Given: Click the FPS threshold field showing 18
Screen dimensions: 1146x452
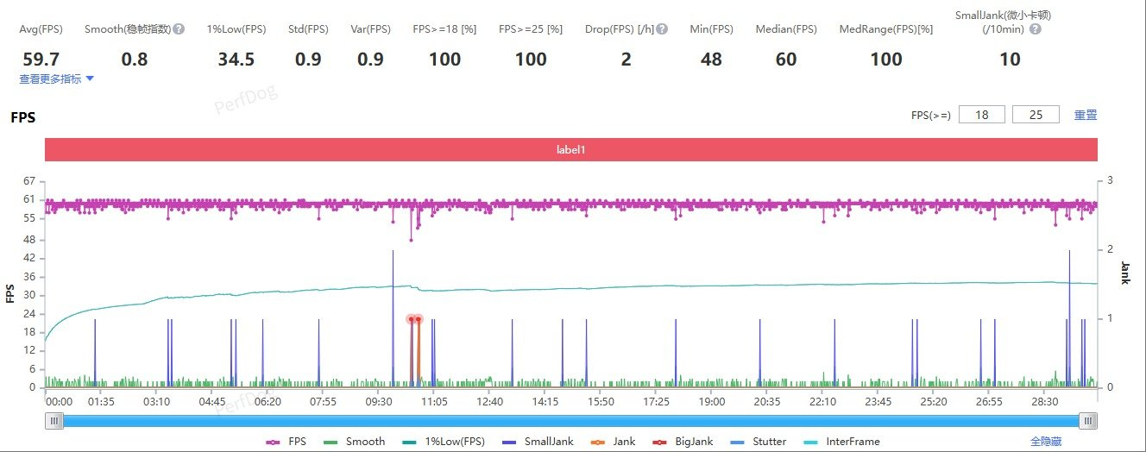Looking at the screenshot, I should (x=981, y=115).
